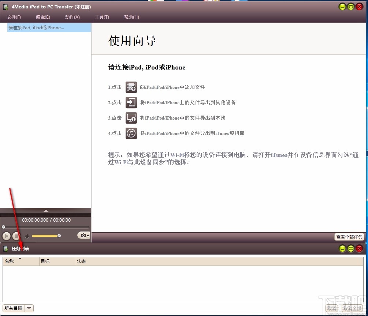368x316 pixels.
Task: Open the 动作(A) menu
Action: (72, 17)
